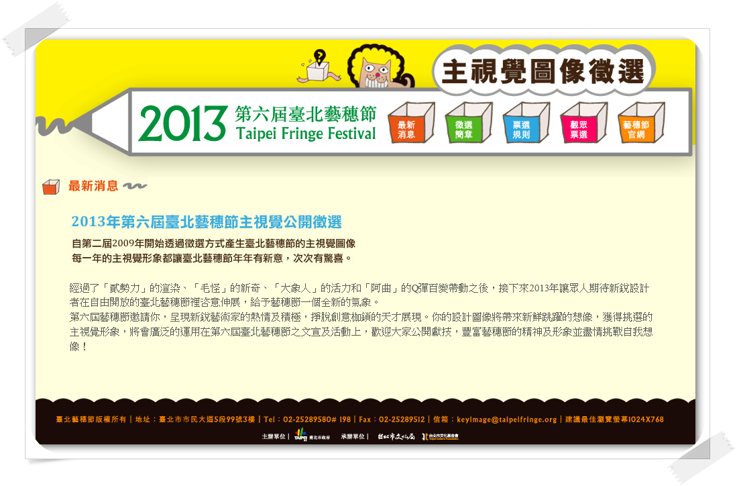Open the orange 最新消息 box menu
The image size is (737, 486).
pos(411,124)
